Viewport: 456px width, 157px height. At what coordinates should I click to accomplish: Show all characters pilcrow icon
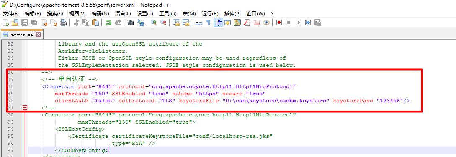208,23
